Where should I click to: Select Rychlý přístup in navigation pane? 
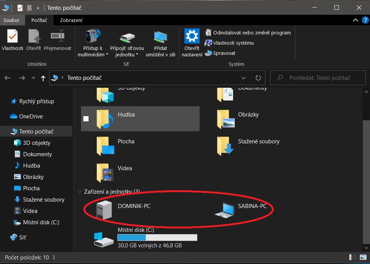click(33, 101)
